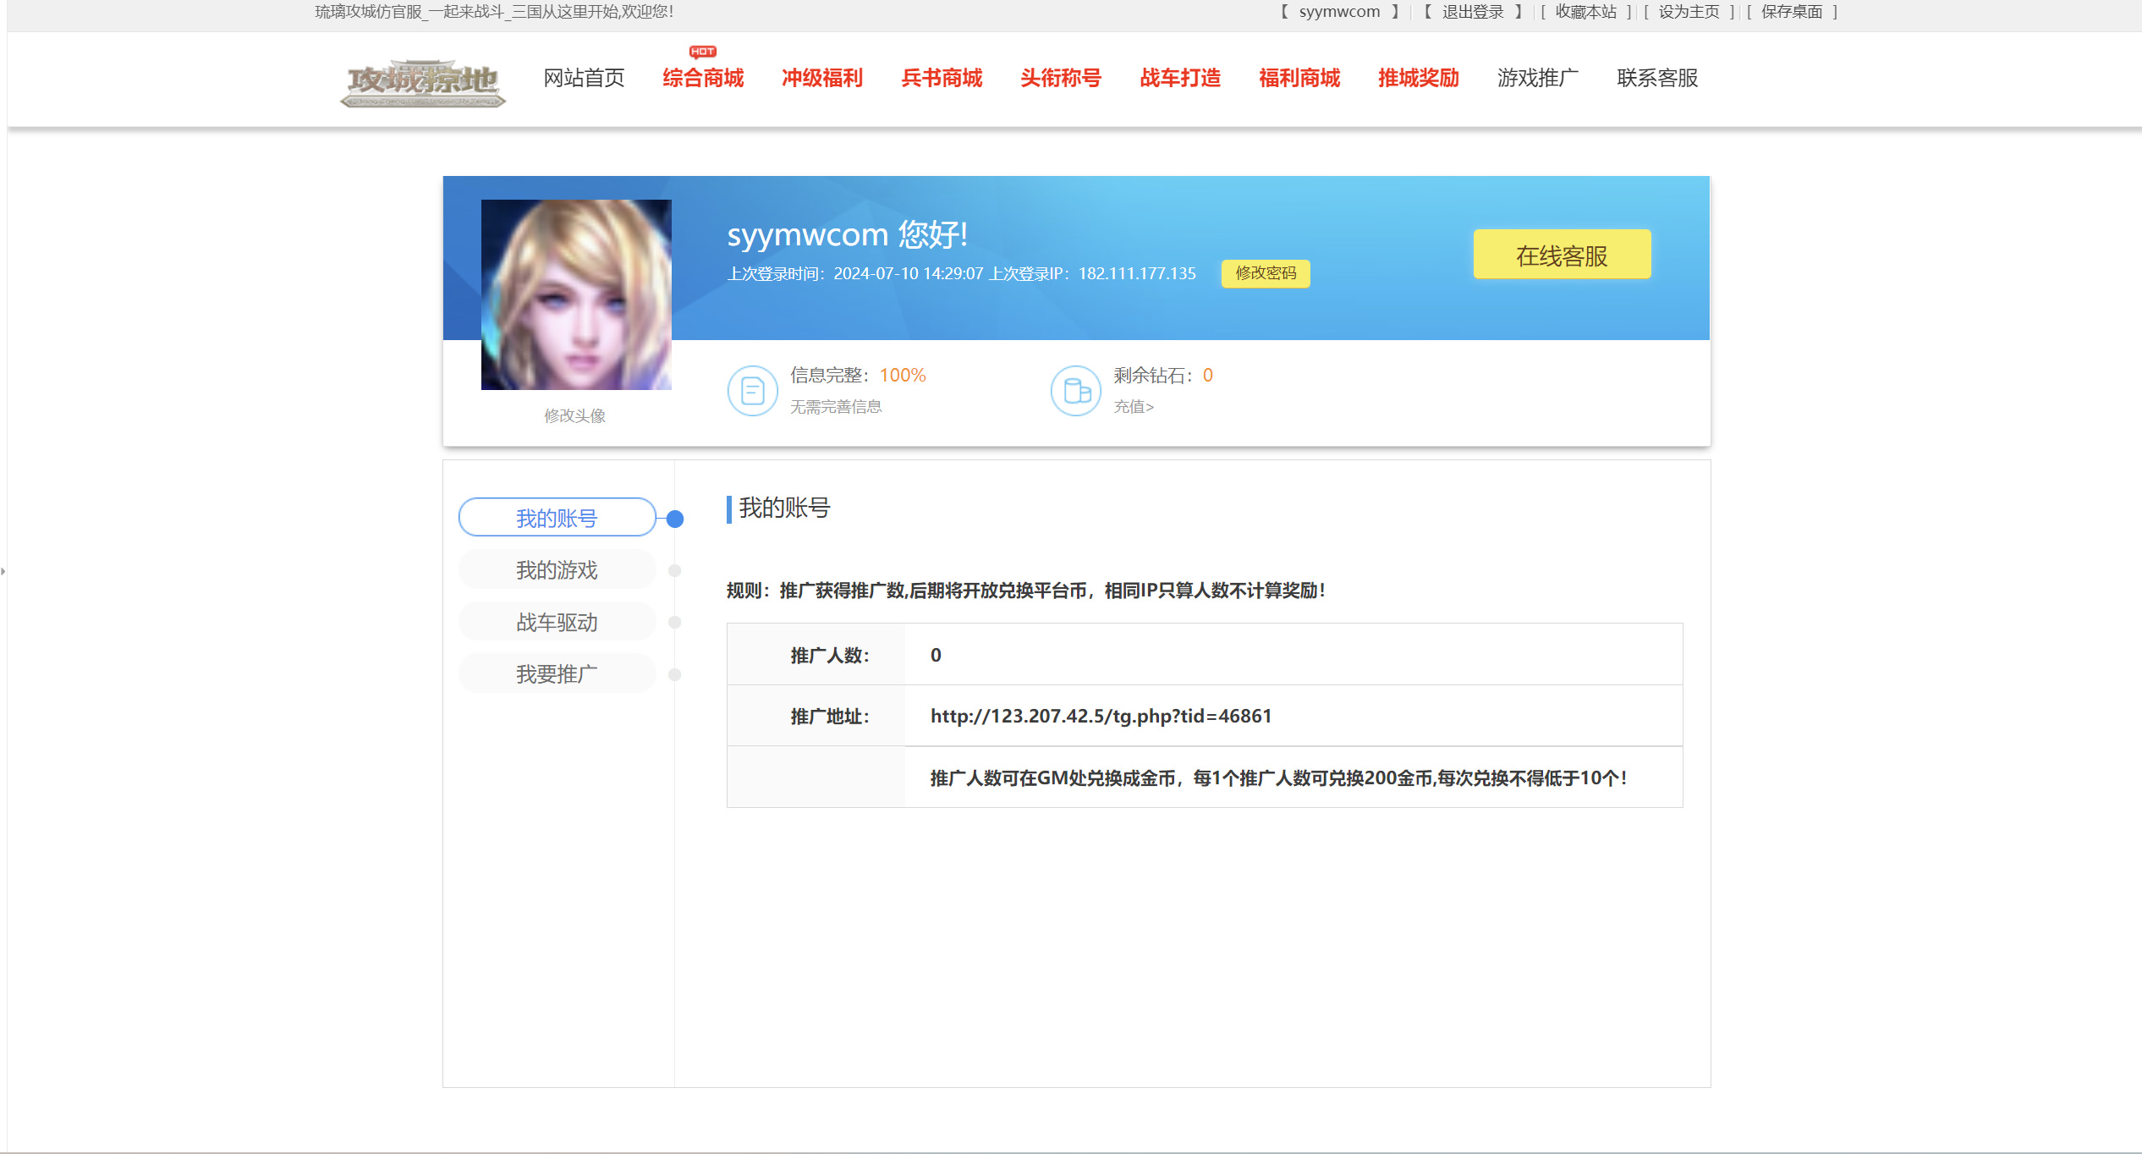Screen dimensions: 2142x1154
Task: Click 退出登录 in the top bar
Action: pyautogui.click(x=1472, y=12)
